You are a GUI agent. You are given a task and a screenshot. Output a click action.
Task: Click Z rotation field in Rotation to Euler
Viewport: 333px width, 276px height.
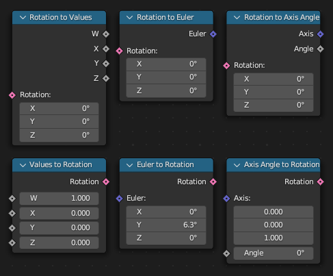coord(166,90)
